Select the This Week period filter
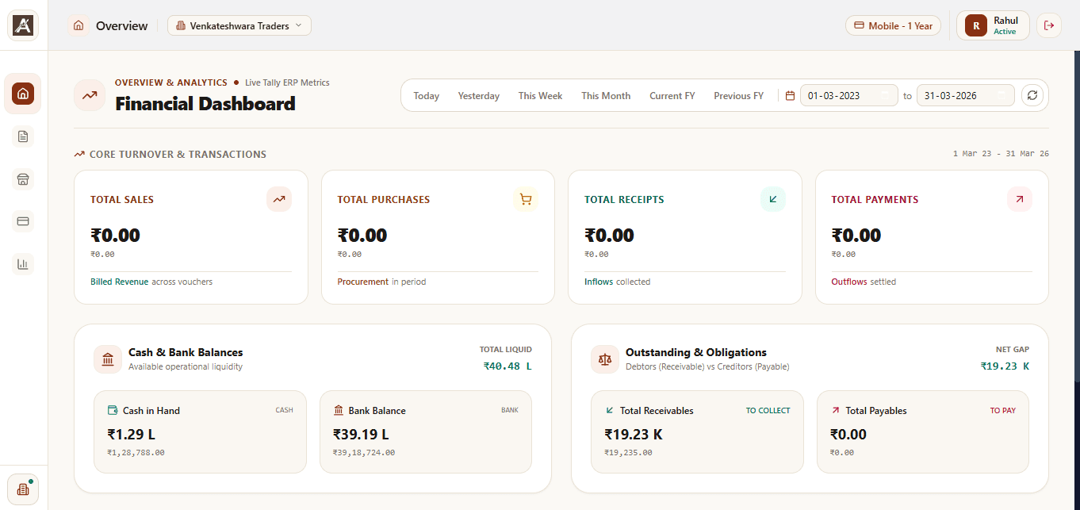 tap(541, 95)
